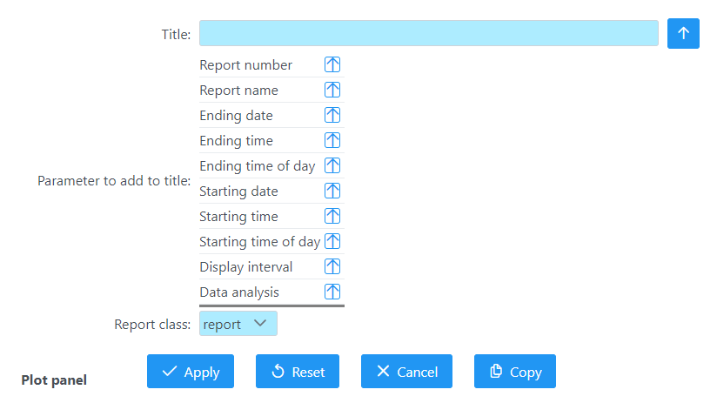717x403 pixels.
Task: Click the Plot panel heading
Action: click(54, 380)
